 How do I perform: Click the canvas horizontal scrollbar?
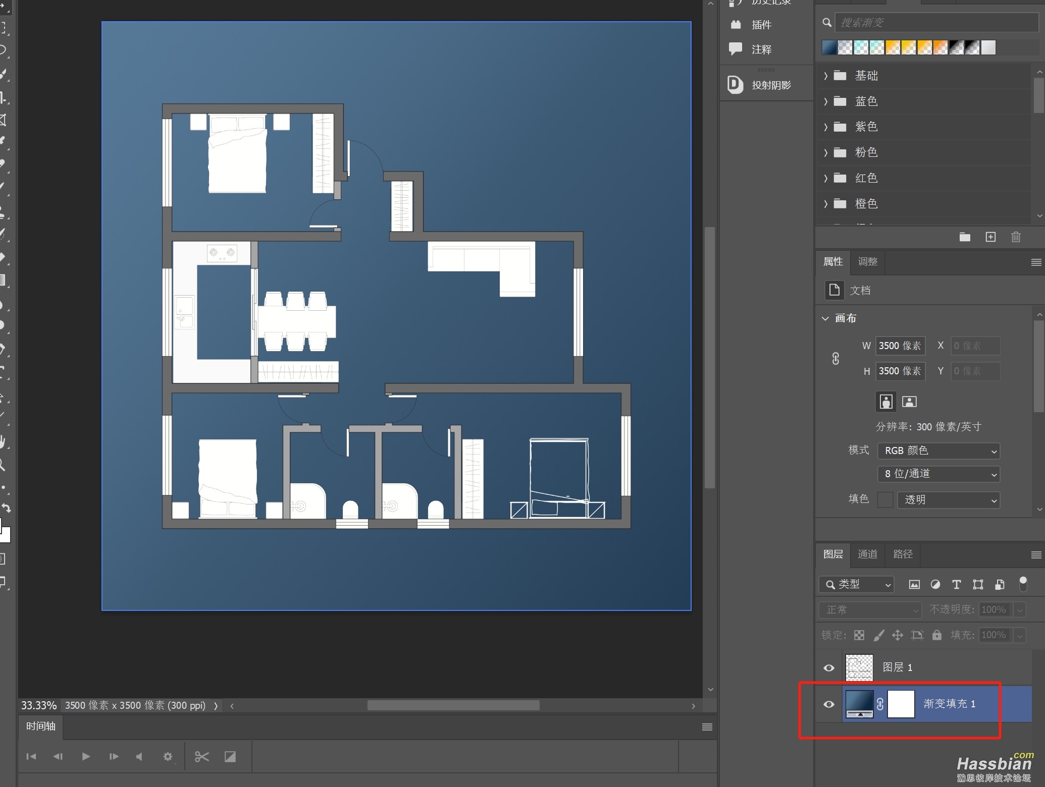(453, 706)
